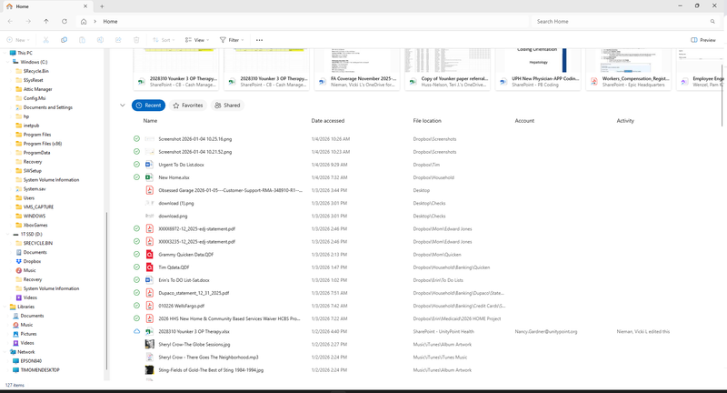727x393 pixels.
Task: Open a new tab with plus button
Action: [102, 6]
